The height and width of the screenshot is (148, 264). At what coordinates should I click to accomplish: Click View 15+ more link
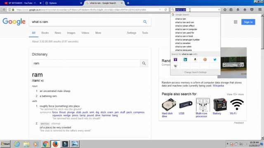235,94
